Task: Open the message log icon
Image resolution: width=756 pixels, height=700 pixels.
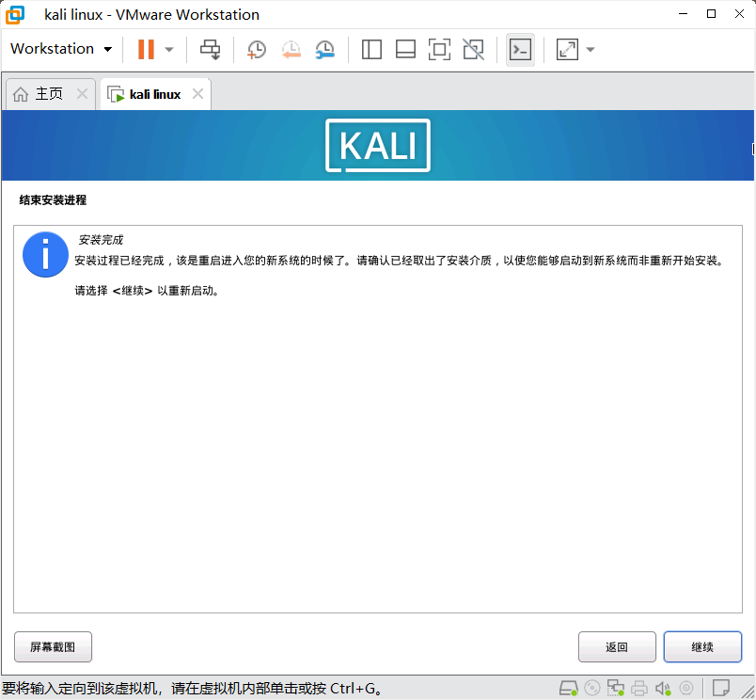Action: pyautogui.click(x=721, y=688)
